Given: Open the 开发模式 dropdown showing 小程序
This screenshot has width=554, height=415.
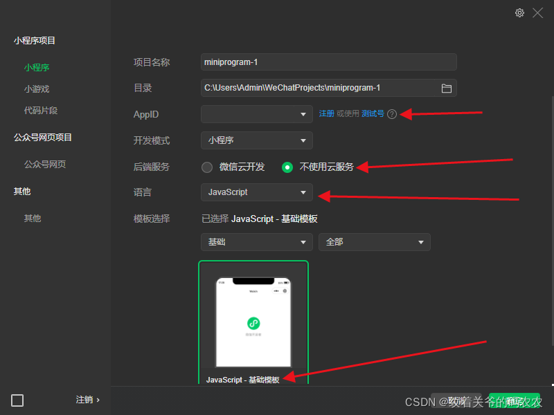Looking at the screenshot, I should coord(257,140).
